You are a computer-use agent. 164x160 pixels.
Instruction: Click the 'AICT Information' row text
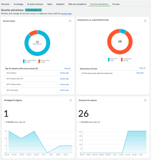pos(12,90)
